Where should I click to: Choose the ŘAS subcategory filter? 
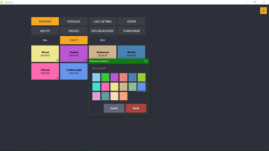coord(103,40)
